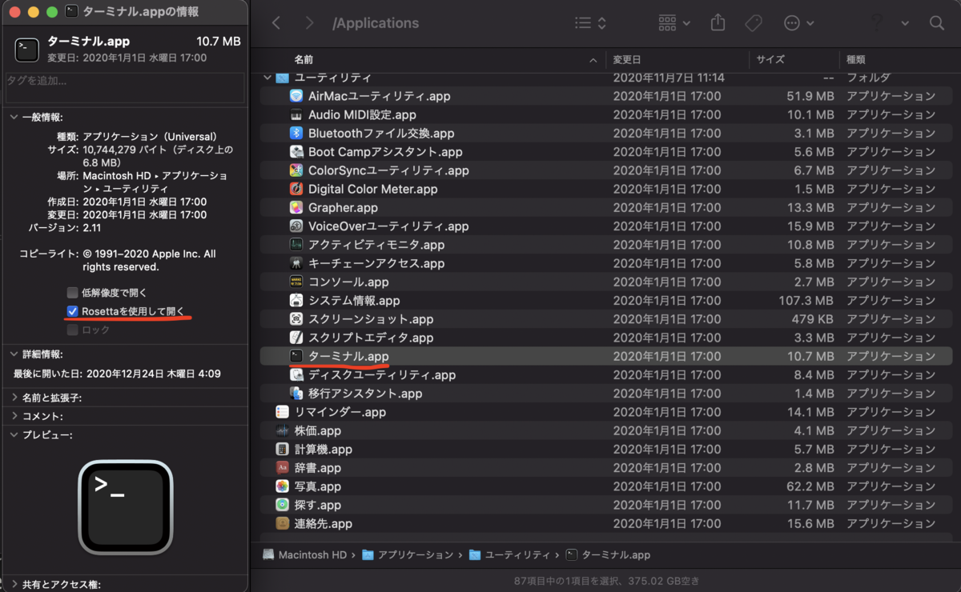
Task: Enable the 低解像度で開く checkbox
Action: tap(73, 293)
